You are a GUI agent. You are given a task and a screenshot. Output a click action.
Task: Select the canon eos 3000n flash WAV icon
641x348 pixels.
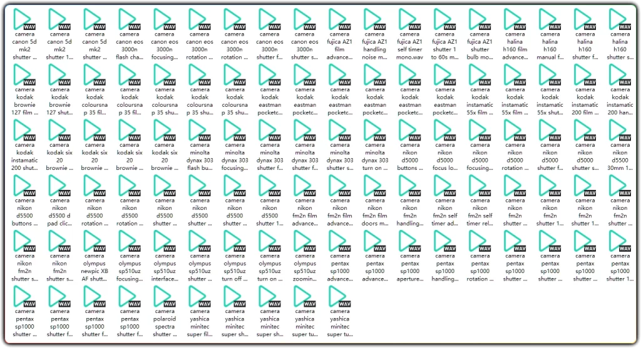click(x=130, y=19)
